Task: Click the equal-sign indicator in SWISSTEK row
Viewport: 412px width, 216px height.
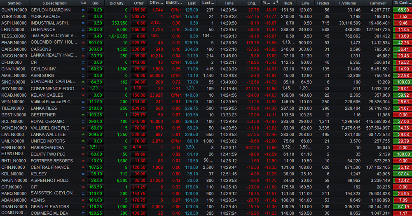Action: point(83,194)
